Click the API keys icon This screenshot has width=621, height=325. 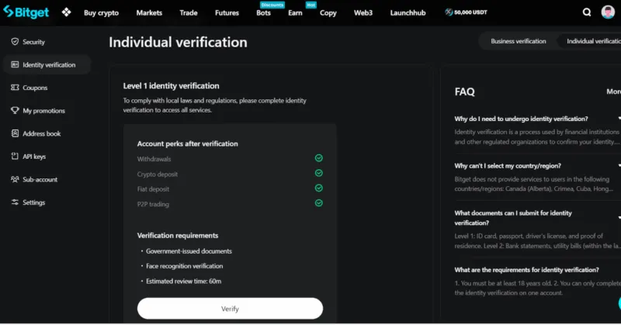[15, 157]
